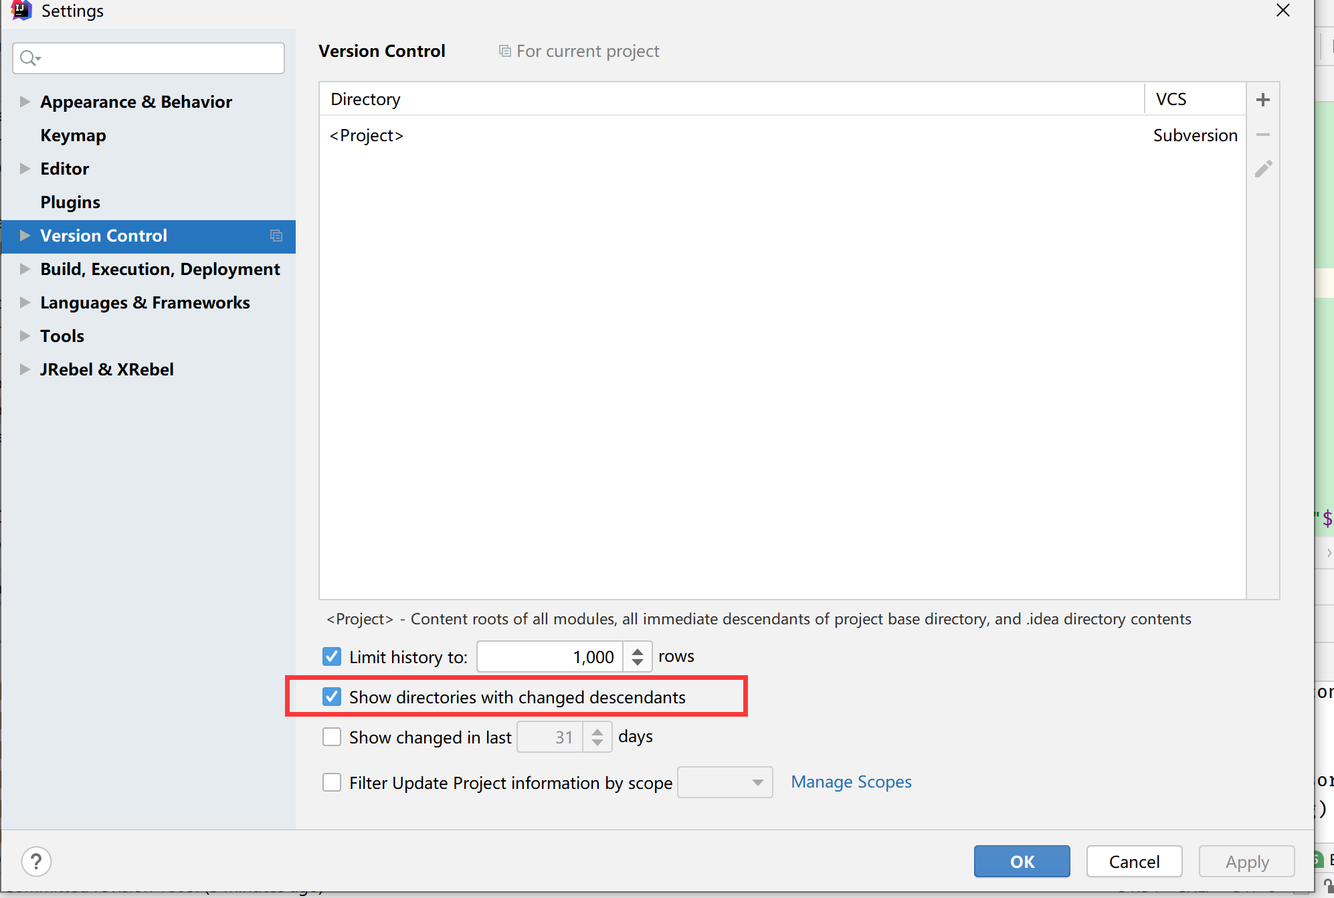The image size is (1334, 898).
Task: Enable Show changed in last days
Action: pos(332,737)
